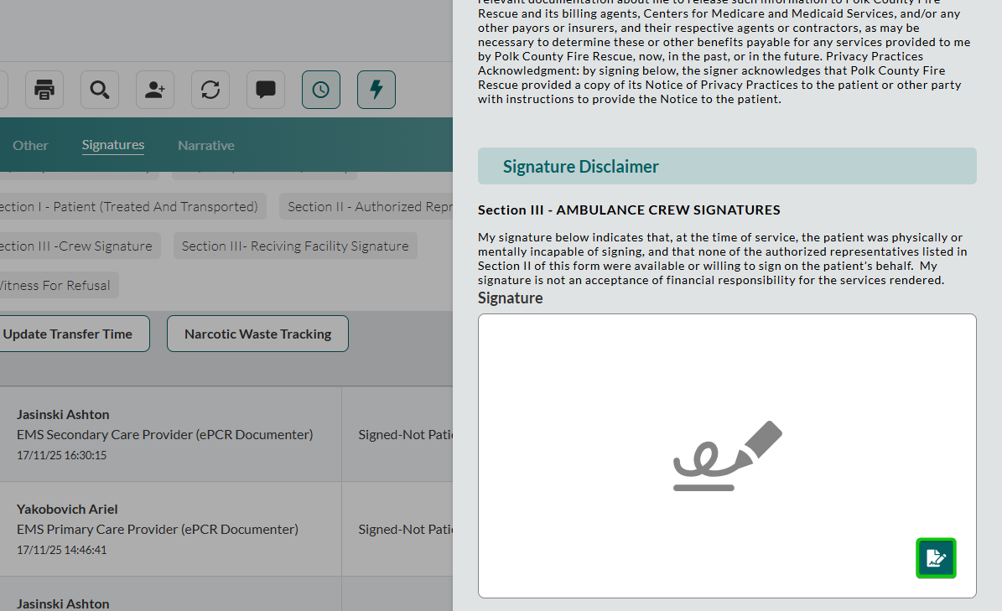Select Section II Authorized Representative chip

(369, 206)
